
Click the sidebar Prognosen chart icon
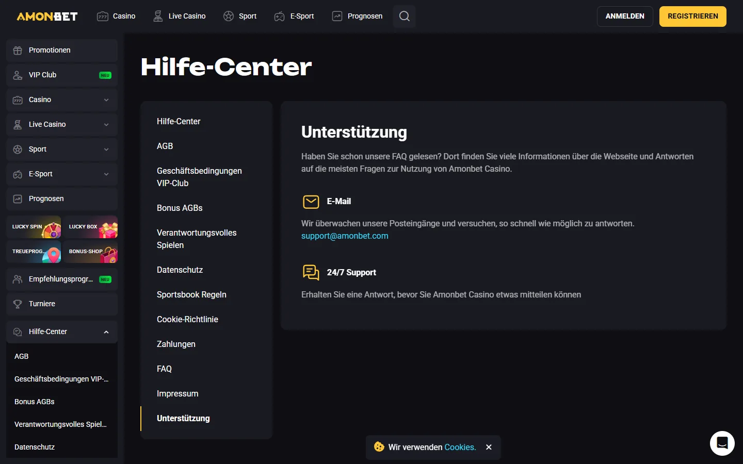(x=18, y=198)
